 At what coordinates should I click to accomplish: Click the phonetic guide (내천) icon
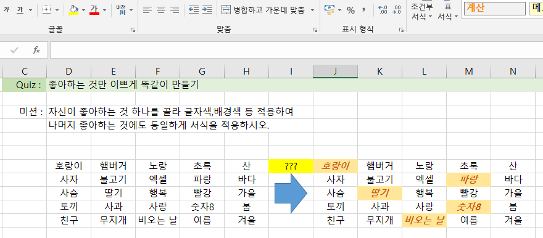[121, 10]
